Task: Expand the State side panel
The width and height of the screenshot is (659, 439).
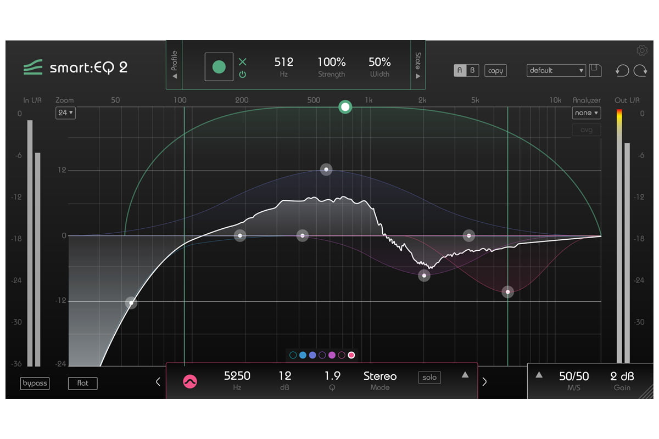Action: [418, 64]
